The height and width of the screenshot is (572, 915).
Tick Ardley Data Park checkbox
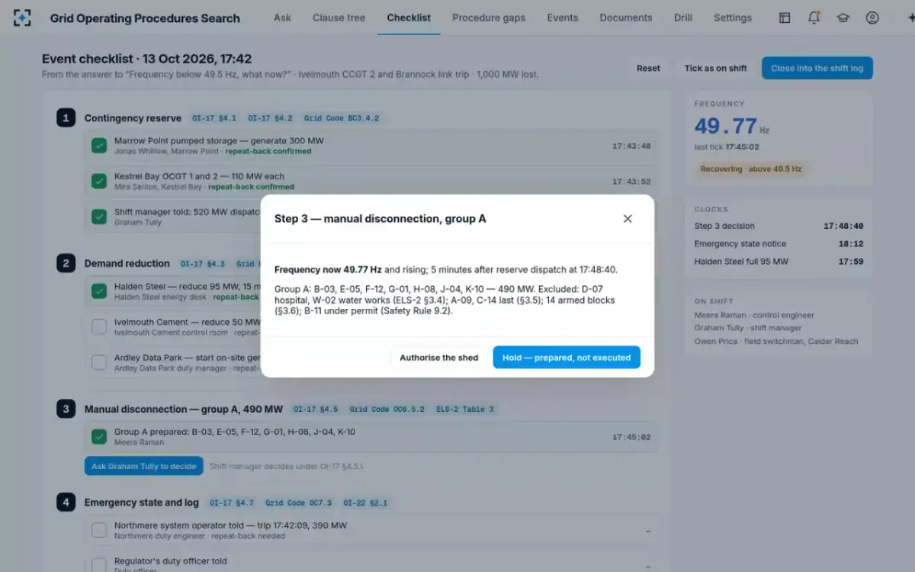click(x=99, y=362)
